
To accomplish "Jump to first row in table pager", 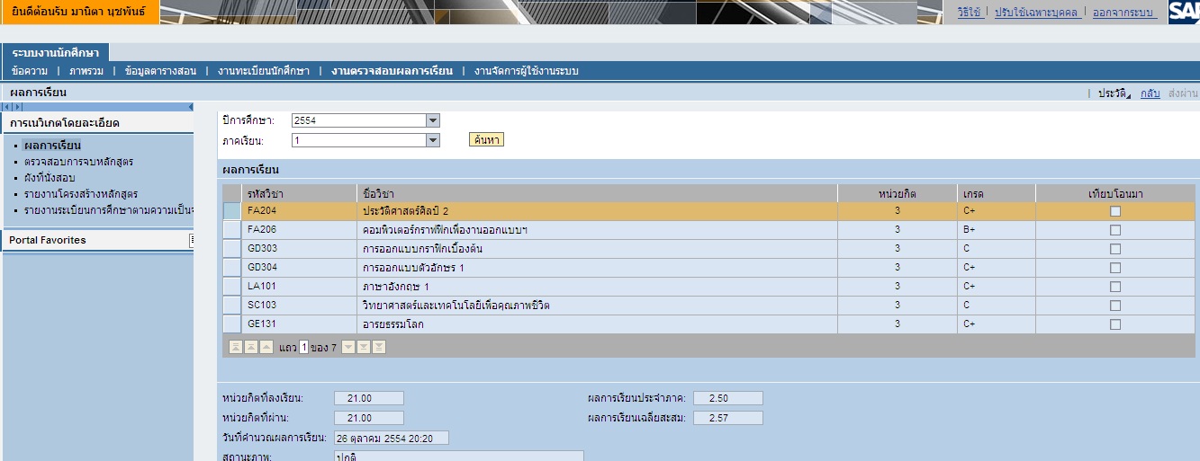I will (236, 347).
